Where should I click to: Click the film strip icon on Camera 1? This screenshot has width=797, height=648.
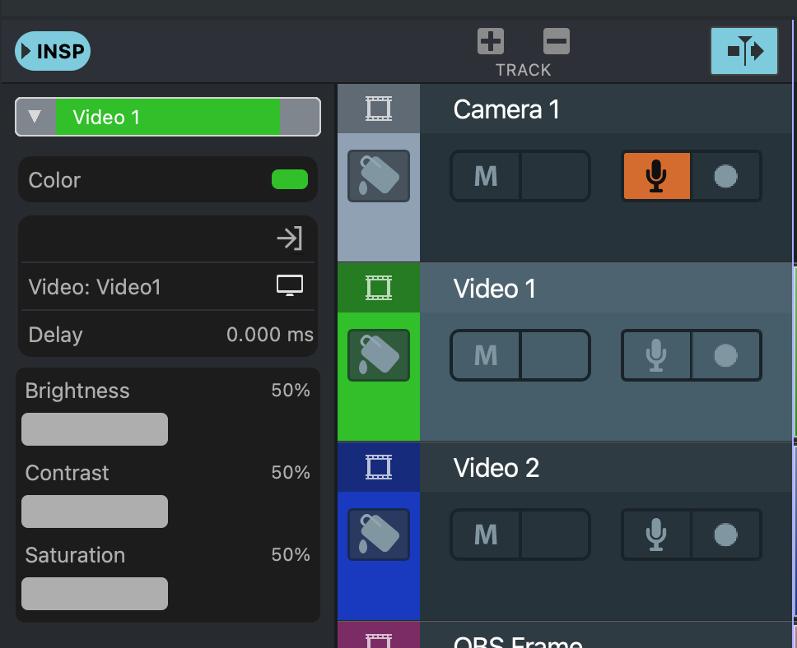point(379,109)
